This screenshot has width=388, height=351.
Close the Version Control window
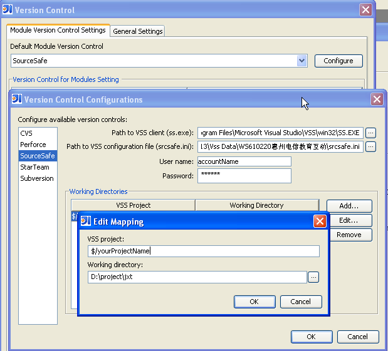pos(365,10)
